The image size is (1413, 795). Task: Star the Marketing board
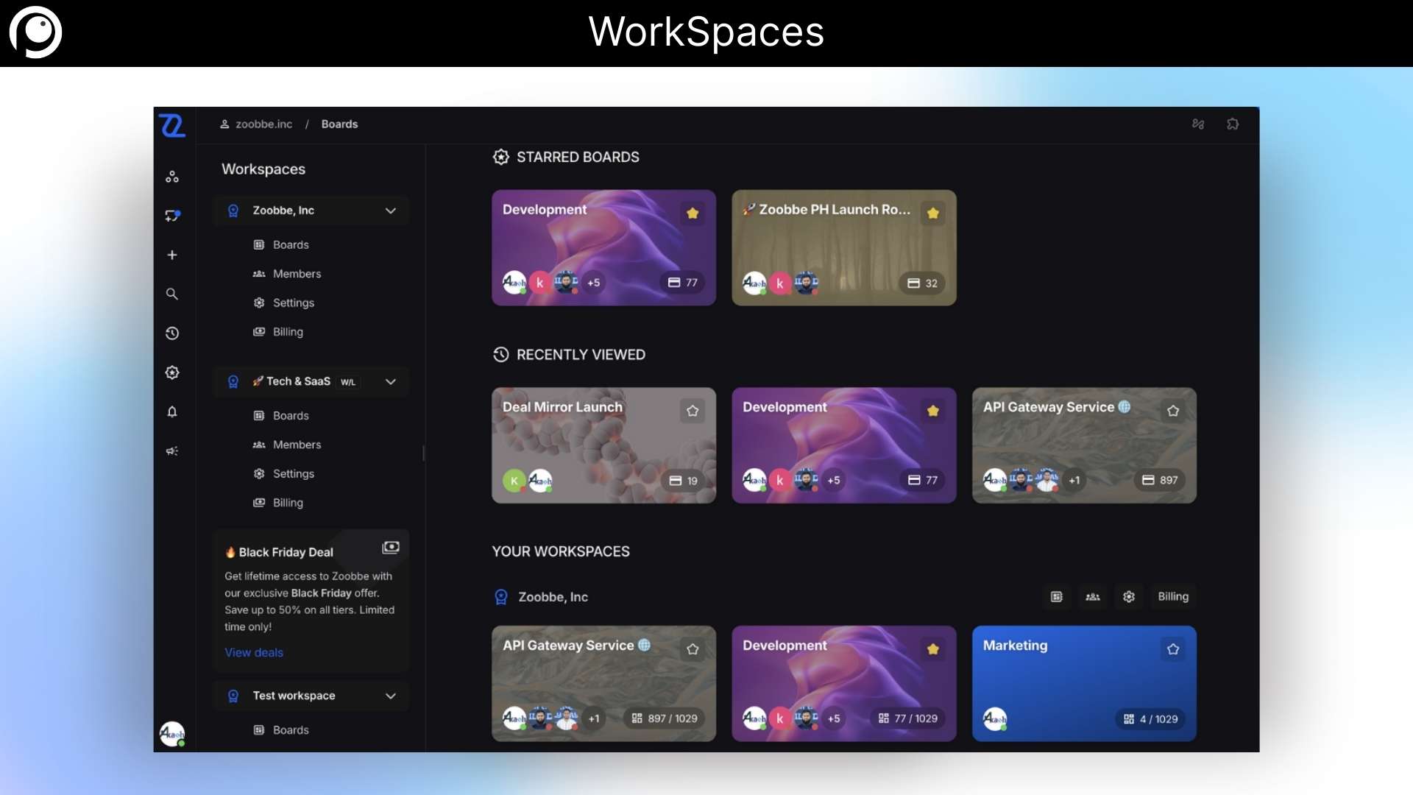coord(1173,649)
